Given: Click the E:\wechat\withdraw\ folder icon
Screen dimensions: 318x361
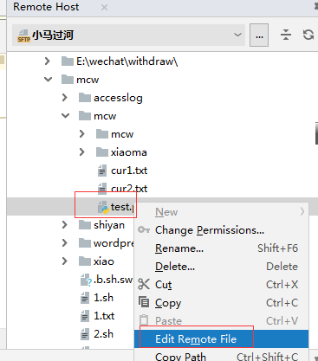Looking at the screenshot, I should (x=68, y=61).
